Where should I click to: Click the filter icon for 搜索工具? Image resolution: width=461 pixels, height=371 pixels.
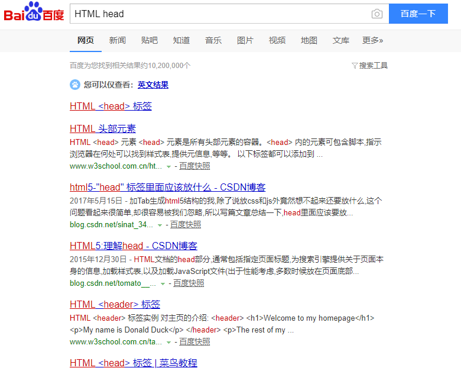coord(355,66)
